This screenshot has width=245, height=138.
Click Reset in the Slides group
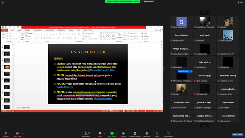point(28,36)
